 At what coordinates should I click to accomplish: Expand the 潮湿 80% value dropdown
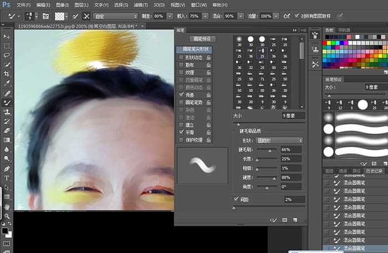[x=171, y=17]
